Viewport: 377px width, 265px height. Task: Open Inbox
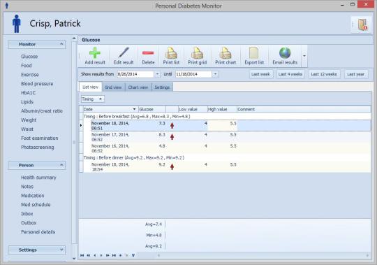click(27, 214)
